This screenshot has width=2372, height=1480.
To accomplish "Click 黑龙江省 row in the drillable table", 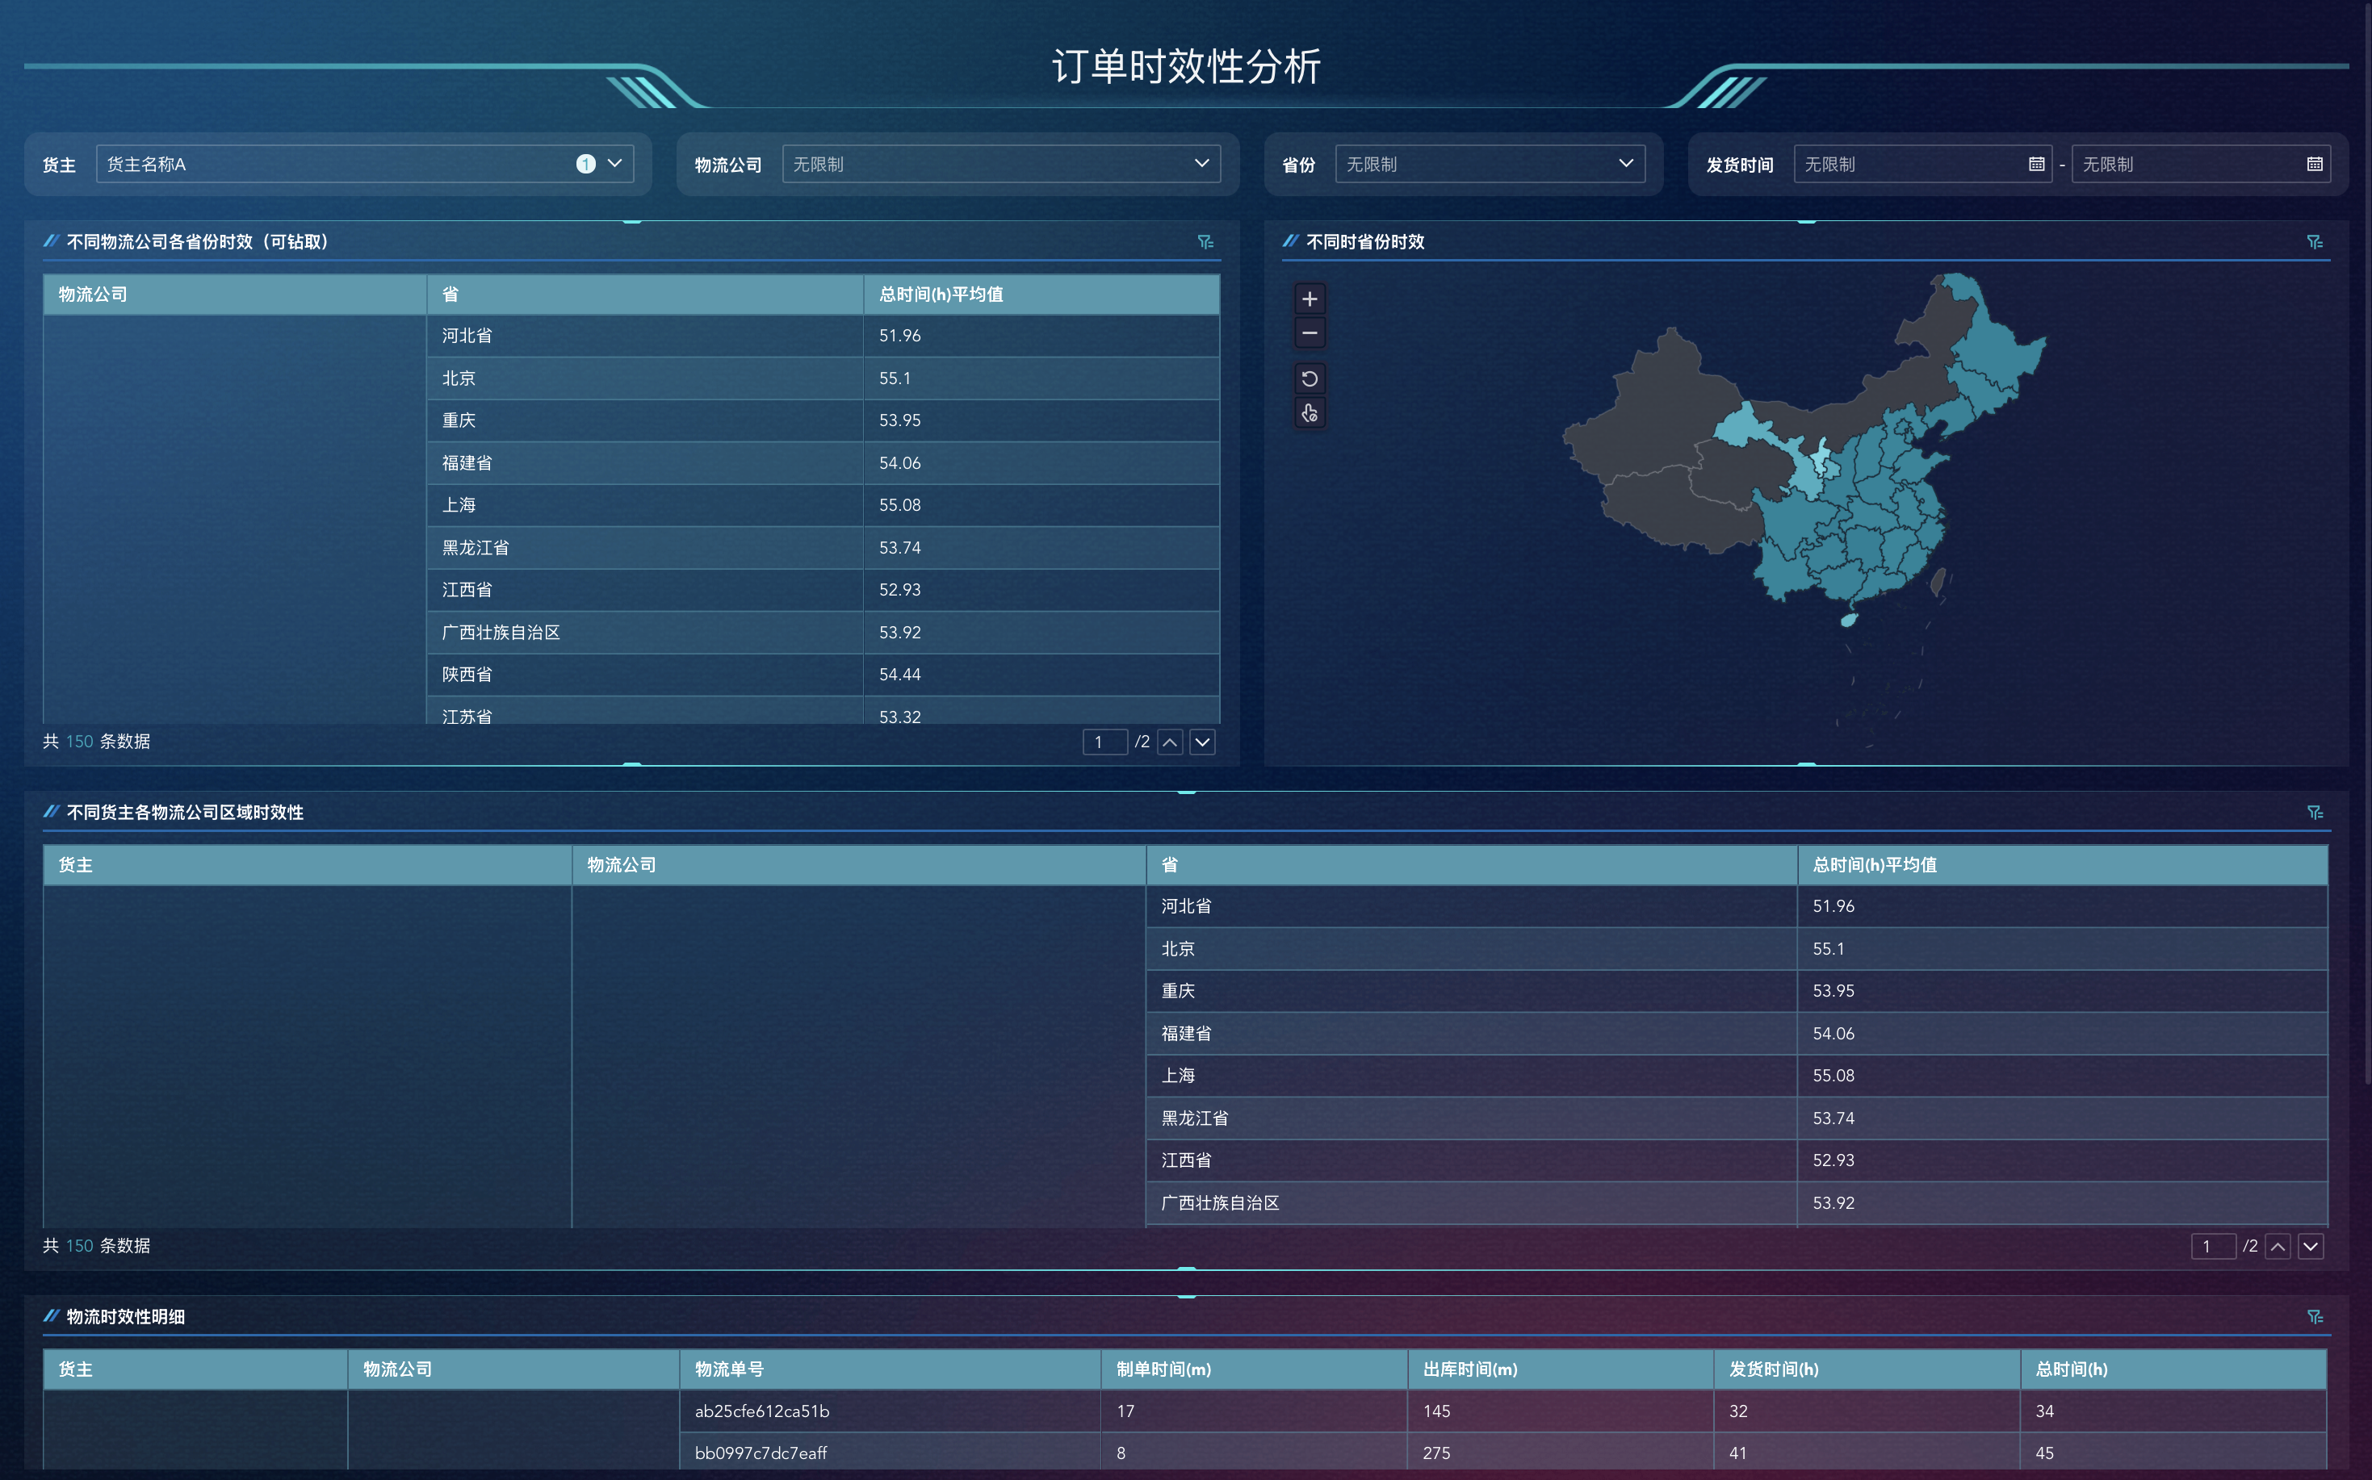I will click(476, 547).
